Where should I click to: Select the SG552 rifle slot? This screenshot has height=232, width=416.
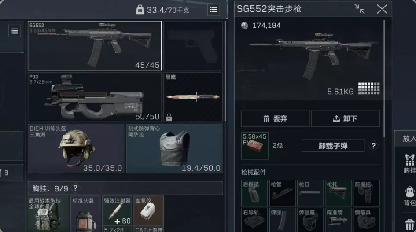pos(95,46)
